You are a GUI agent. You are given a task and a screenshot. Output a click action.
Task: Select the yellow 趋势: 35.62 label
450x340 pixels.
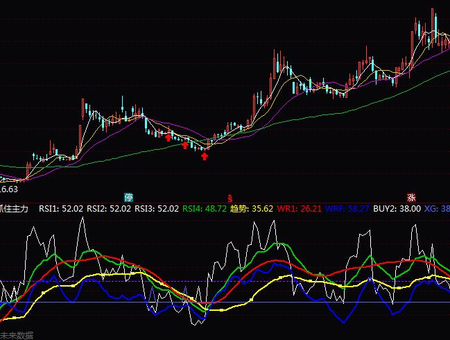click(251, 208)
